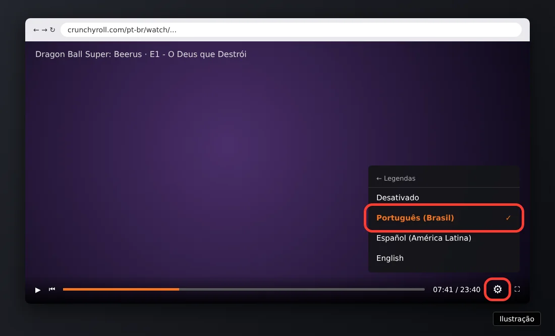Toggle fullscreen with the corner brackets icon
The image size is (555, 336).
517,289
